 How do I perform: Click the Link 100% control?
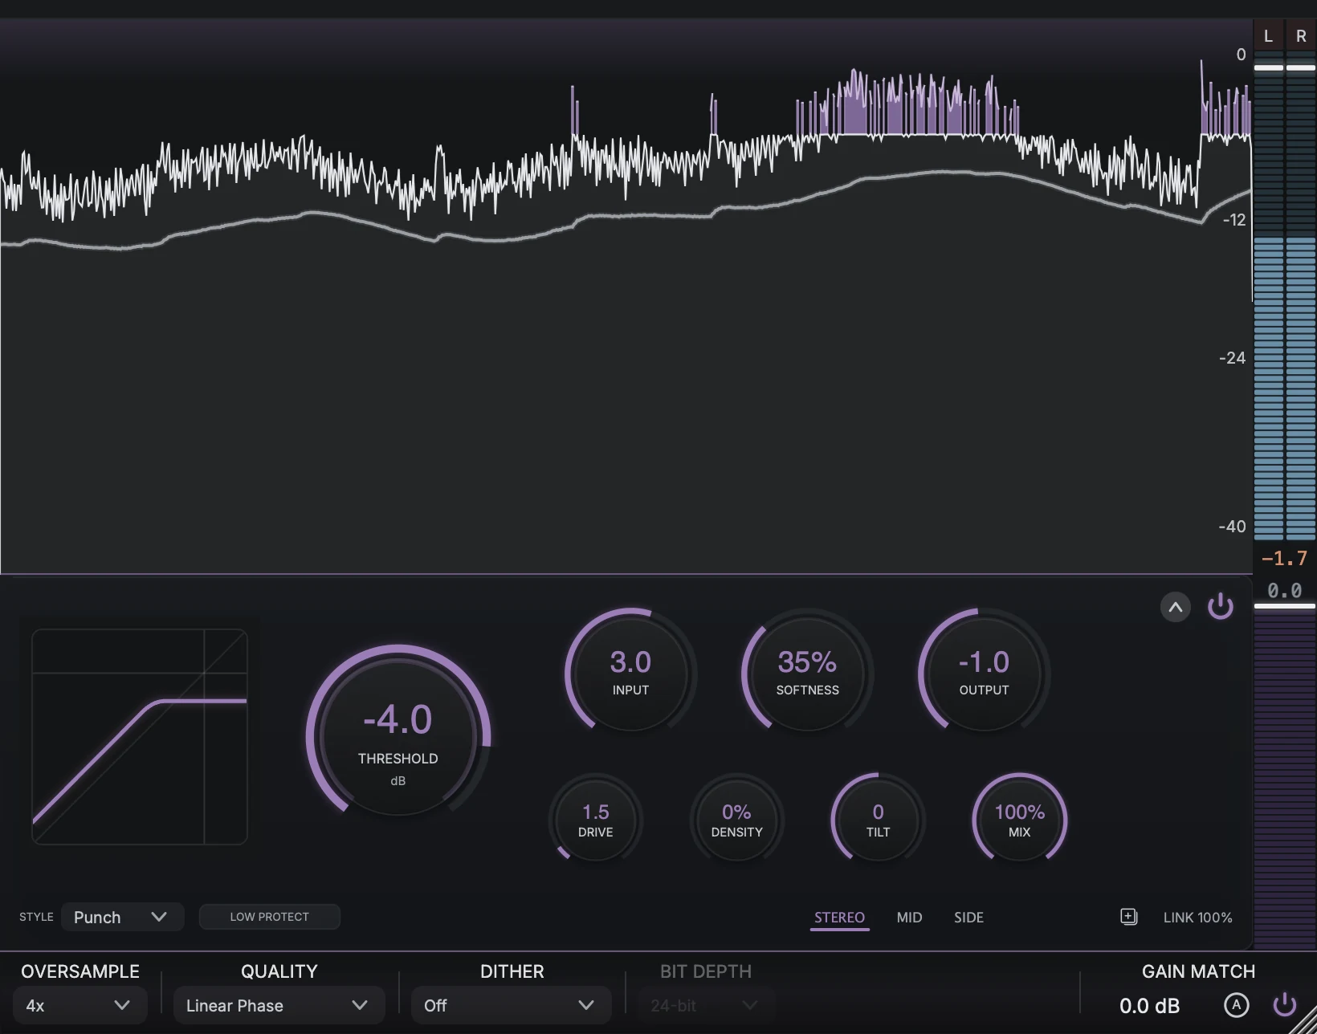1197,918
